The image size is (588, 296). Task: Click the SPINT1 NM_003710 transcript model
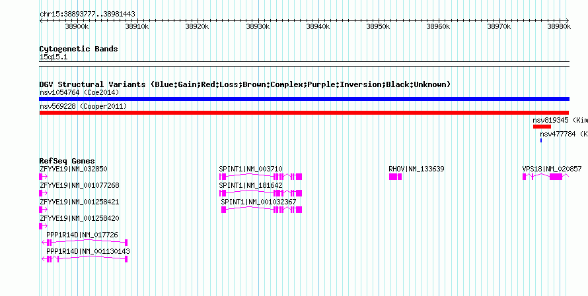click(x=260, y=177)
